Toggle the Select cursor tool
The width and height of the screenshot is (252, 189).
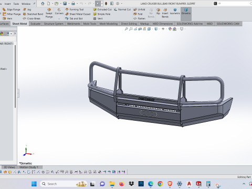point(98,4)
